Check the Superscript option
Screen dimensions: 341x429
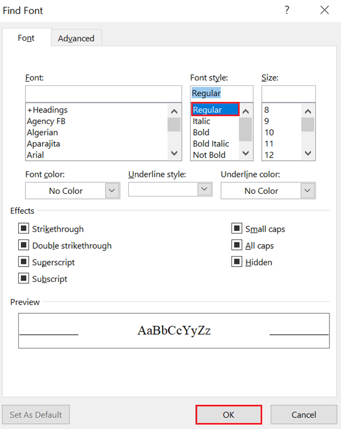(24, 262)
